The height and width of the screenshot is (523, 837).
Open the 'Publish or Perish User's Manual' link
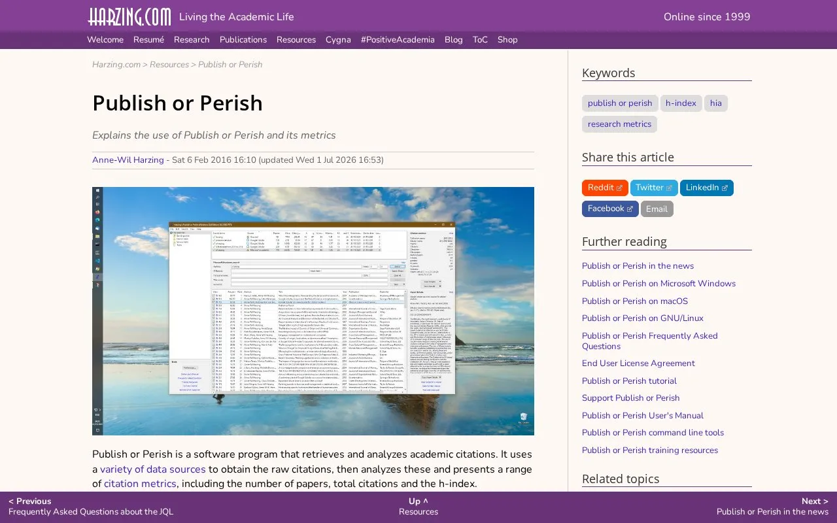point(643,416)
